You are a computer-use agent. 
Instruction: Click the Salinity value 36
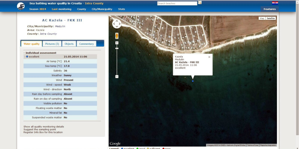[65, 71]
